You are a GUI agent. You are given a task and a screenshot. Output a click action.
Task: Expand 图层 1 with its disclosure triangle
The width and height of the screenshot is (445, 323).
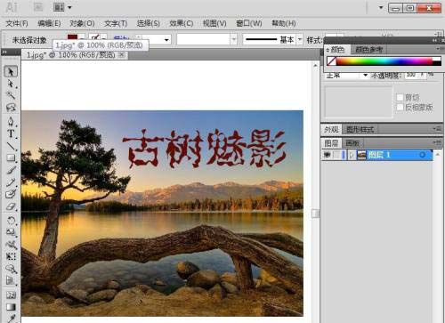[x=351, y=155]
